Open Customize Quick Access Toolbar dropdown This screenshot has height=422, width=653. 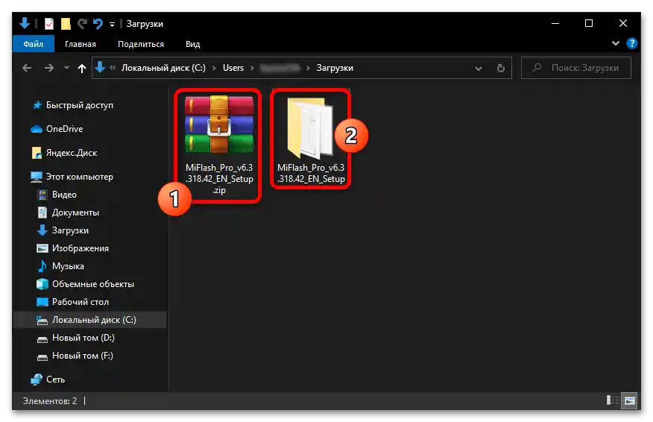click(x=112, y=25)
